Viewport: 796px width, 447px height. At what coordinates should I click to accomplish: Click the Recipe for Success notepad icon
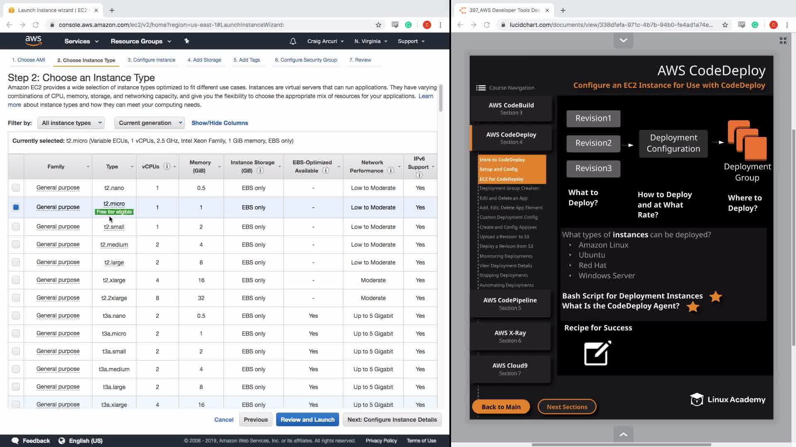597,353
